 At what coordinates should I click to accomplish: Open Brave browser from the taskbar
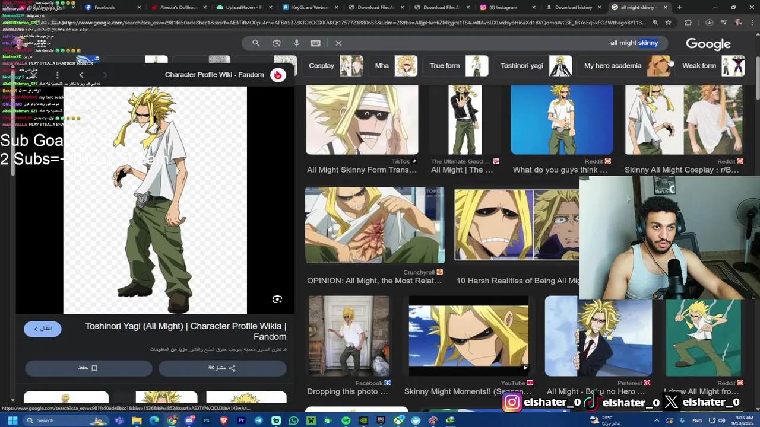(224, 420)
